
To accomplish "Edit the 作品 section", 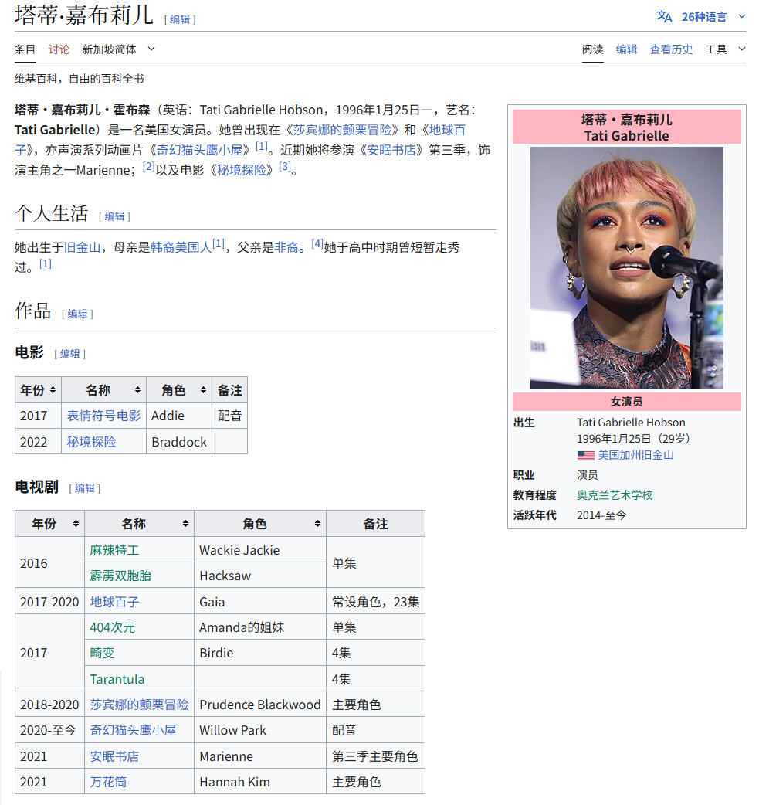I will tap(77, 314).
